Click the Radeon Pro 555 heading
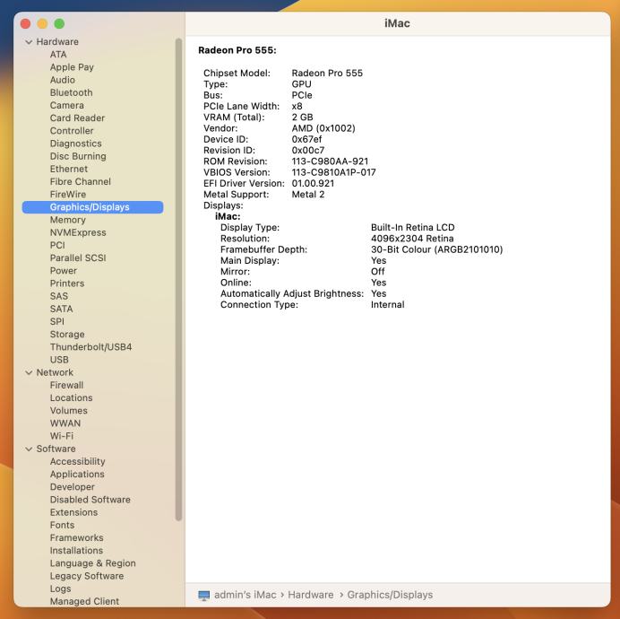Screen dimensions: 620x619 [x=237, y=50]
